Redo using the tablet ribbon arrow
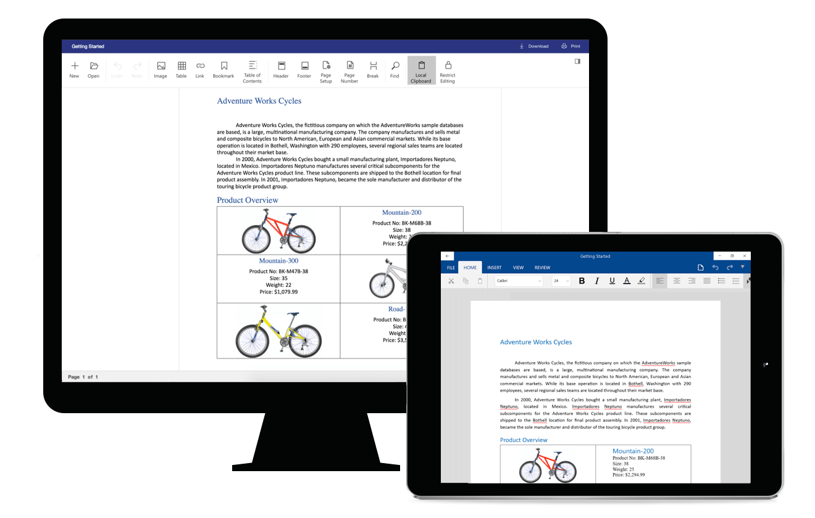This screenshot has height=518, width=815. tap(729, 268)
